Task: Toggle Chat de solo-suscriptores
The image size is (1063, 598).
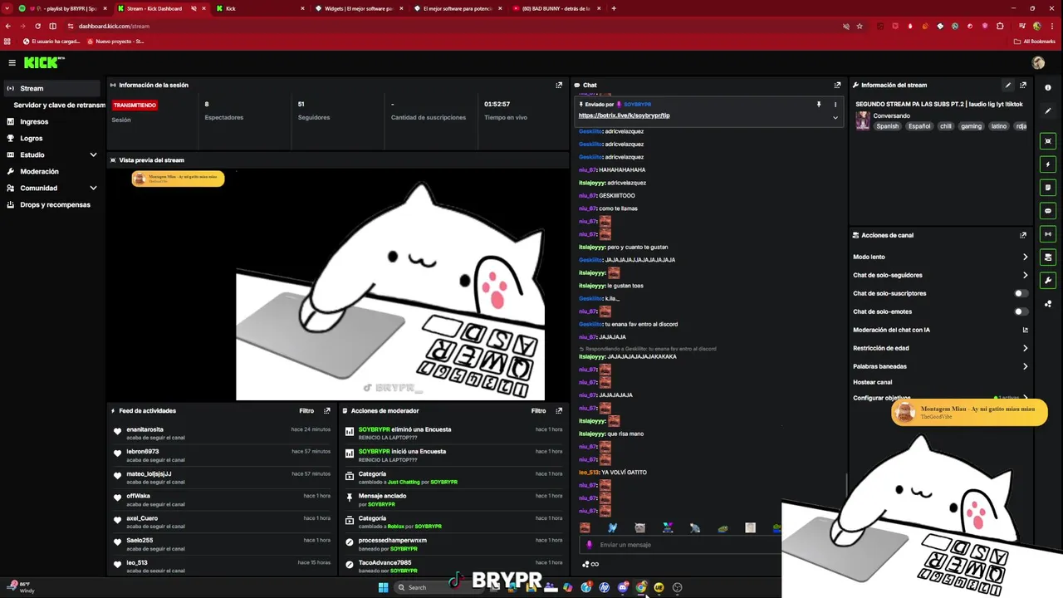Action: [x=1021, y=293]
